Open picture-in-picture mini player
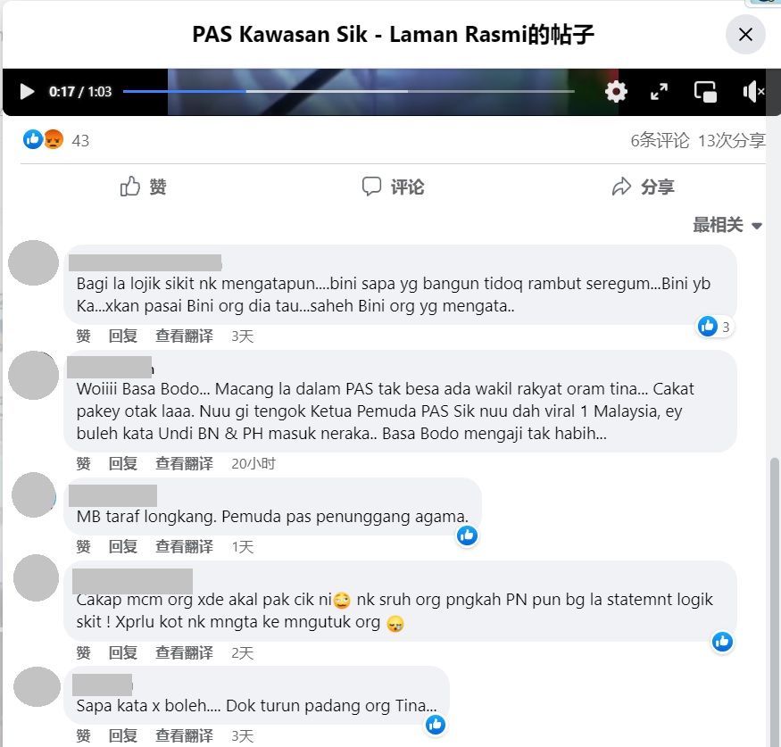The width and height of the screenshot is (781, 747). click(x=705, y=92)
